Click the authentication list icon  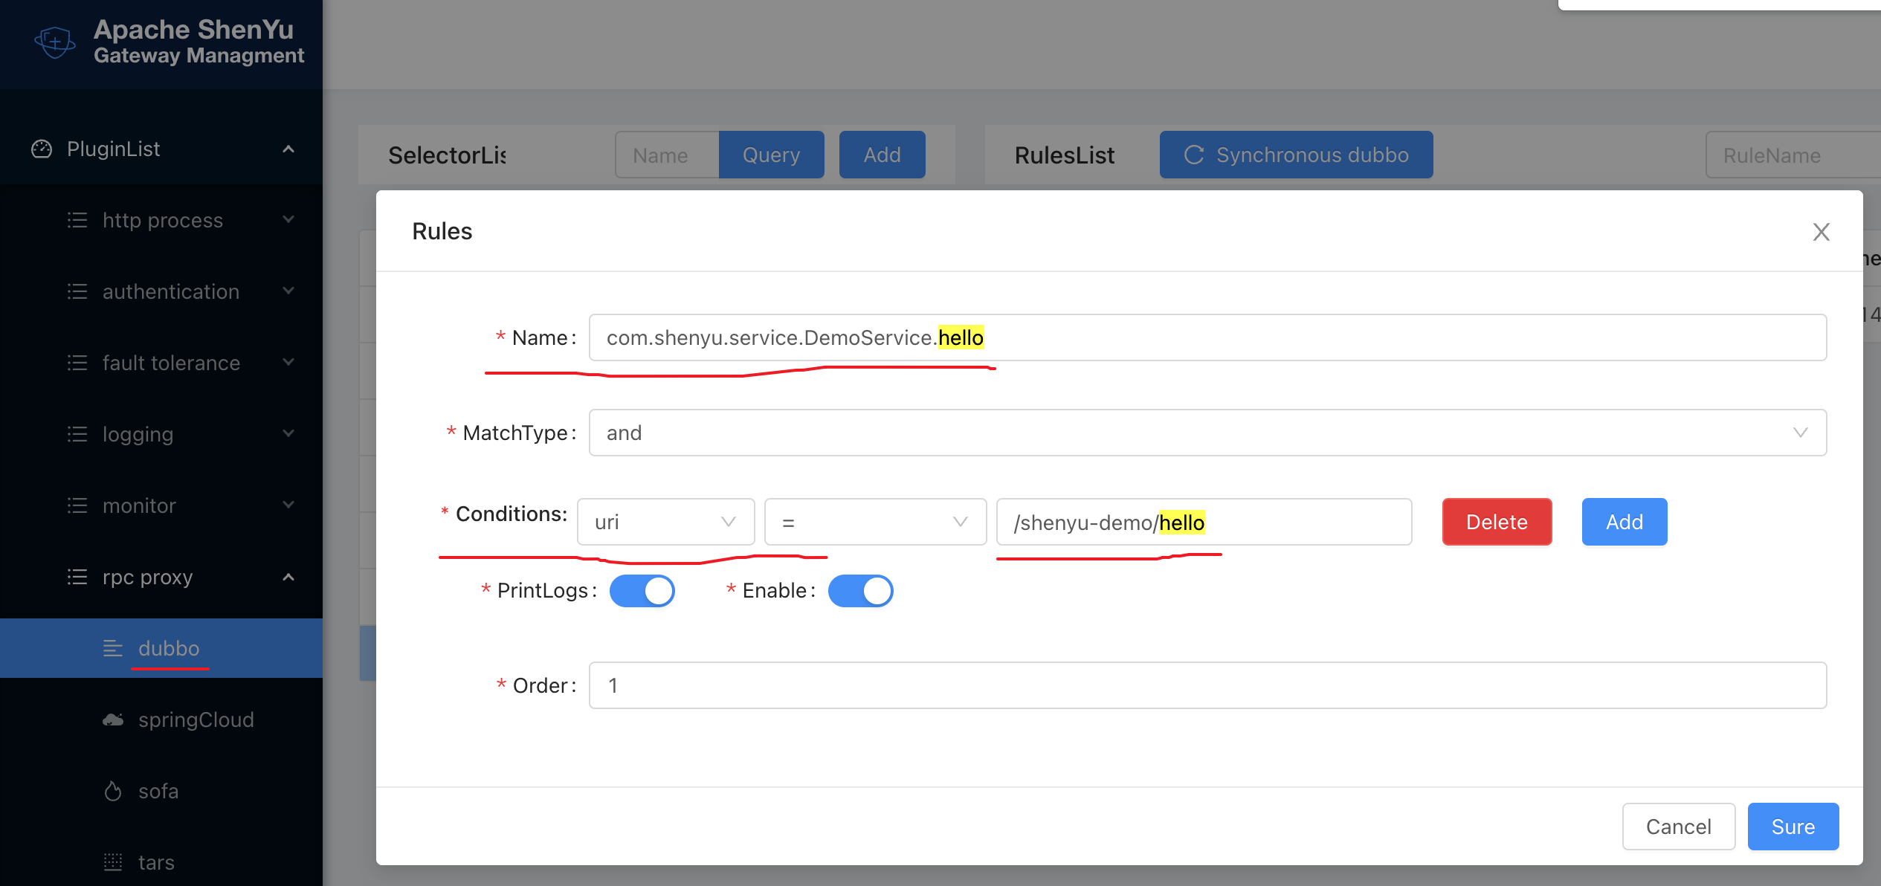[77, 291]
